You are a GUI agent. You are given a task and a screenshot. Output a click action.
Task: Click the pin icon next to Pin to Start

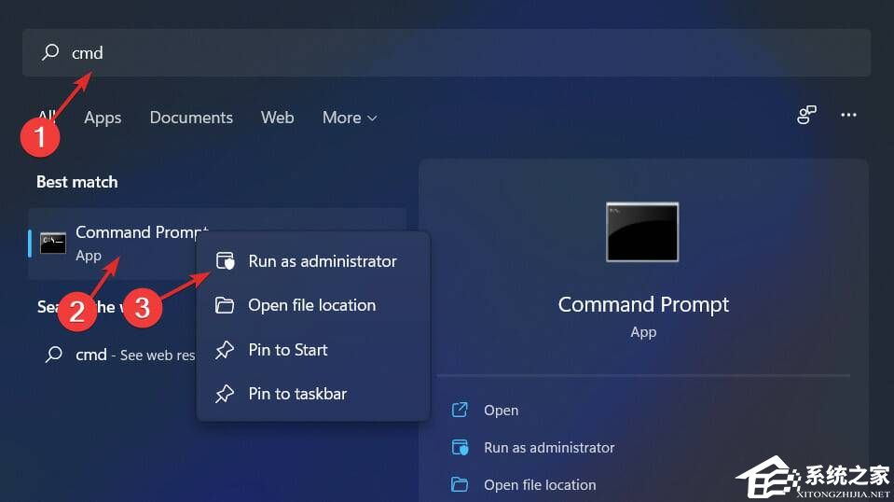(x=225, y=350)
